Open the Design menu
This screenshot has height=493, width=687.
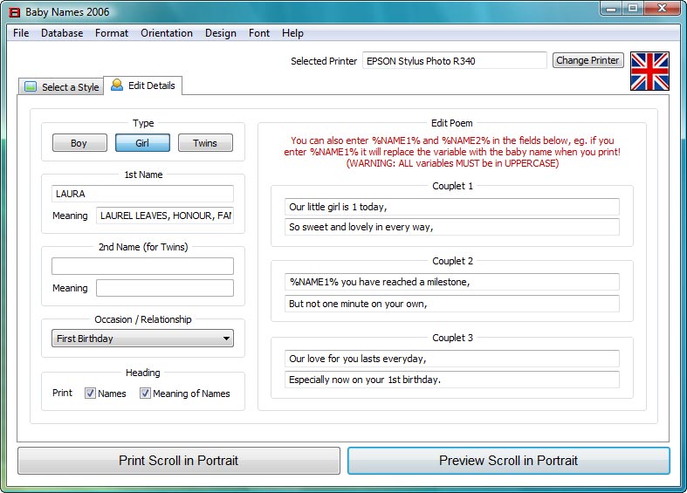point(220,33)
